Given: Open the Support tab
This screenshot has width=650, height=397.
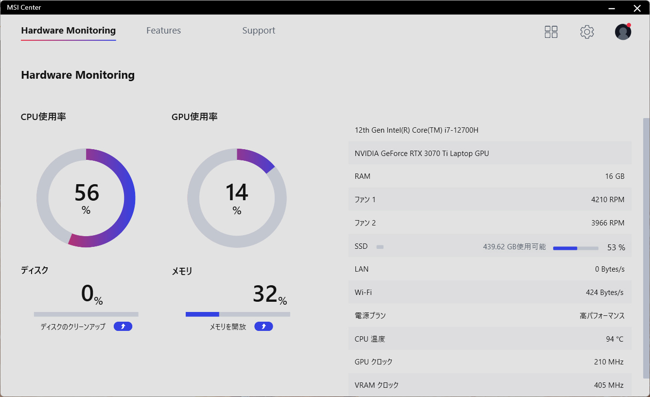Looking at the screenshot, I should pos(259,31).
